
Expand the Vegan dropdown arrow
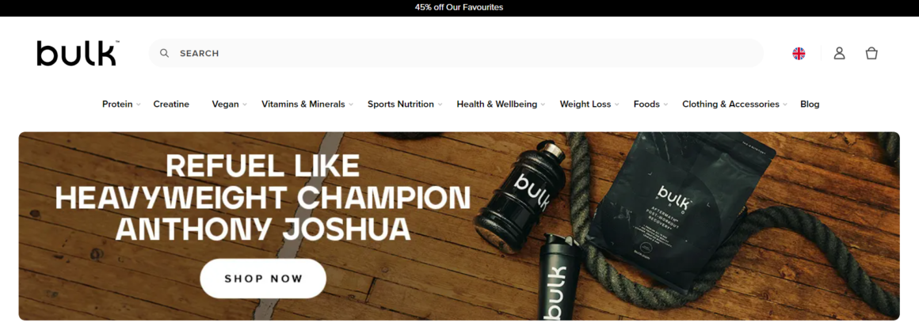244,104
